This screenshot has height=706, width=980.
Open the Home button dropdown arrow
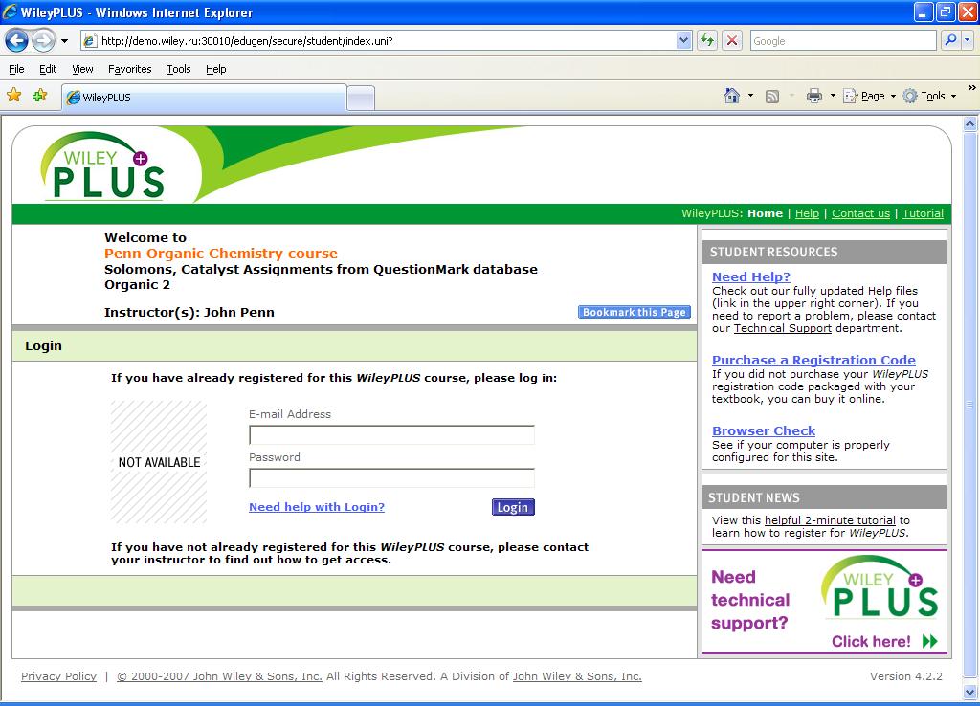tap(750, 96)
